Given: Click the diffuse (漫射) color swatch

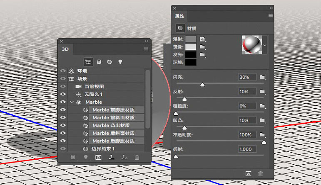Looking at the screenshot, I should point(191,39).
